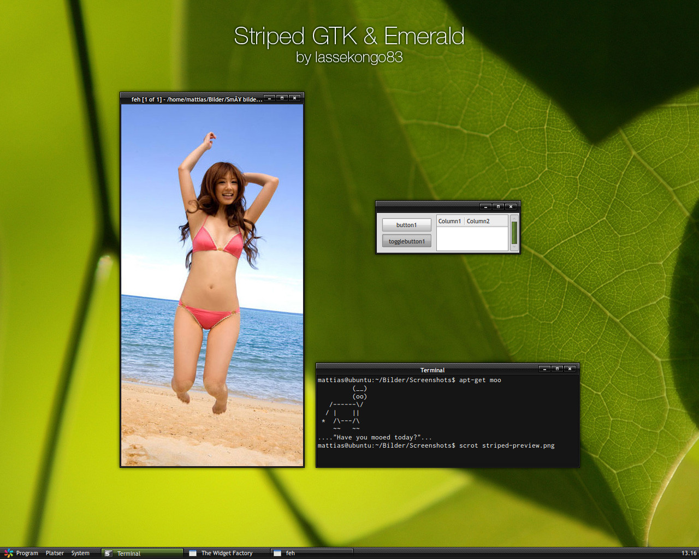Minimize the Terminal window

point(545,369)
